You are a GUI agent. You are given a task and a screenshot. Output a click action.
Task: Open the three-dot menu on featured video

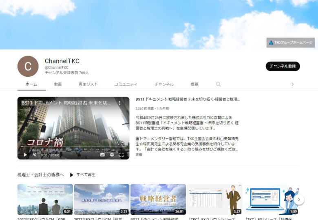click(119, 103)
